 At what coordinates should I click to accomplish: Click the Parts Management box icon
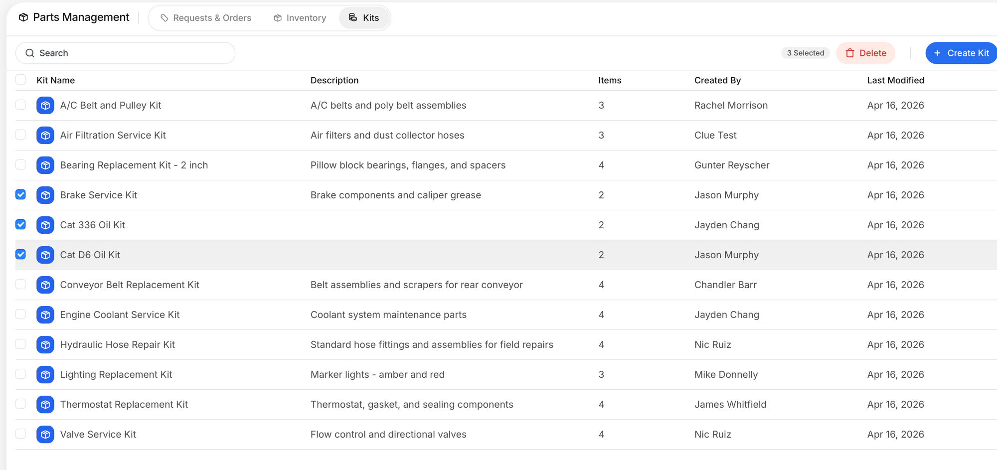tap(23, 17)
